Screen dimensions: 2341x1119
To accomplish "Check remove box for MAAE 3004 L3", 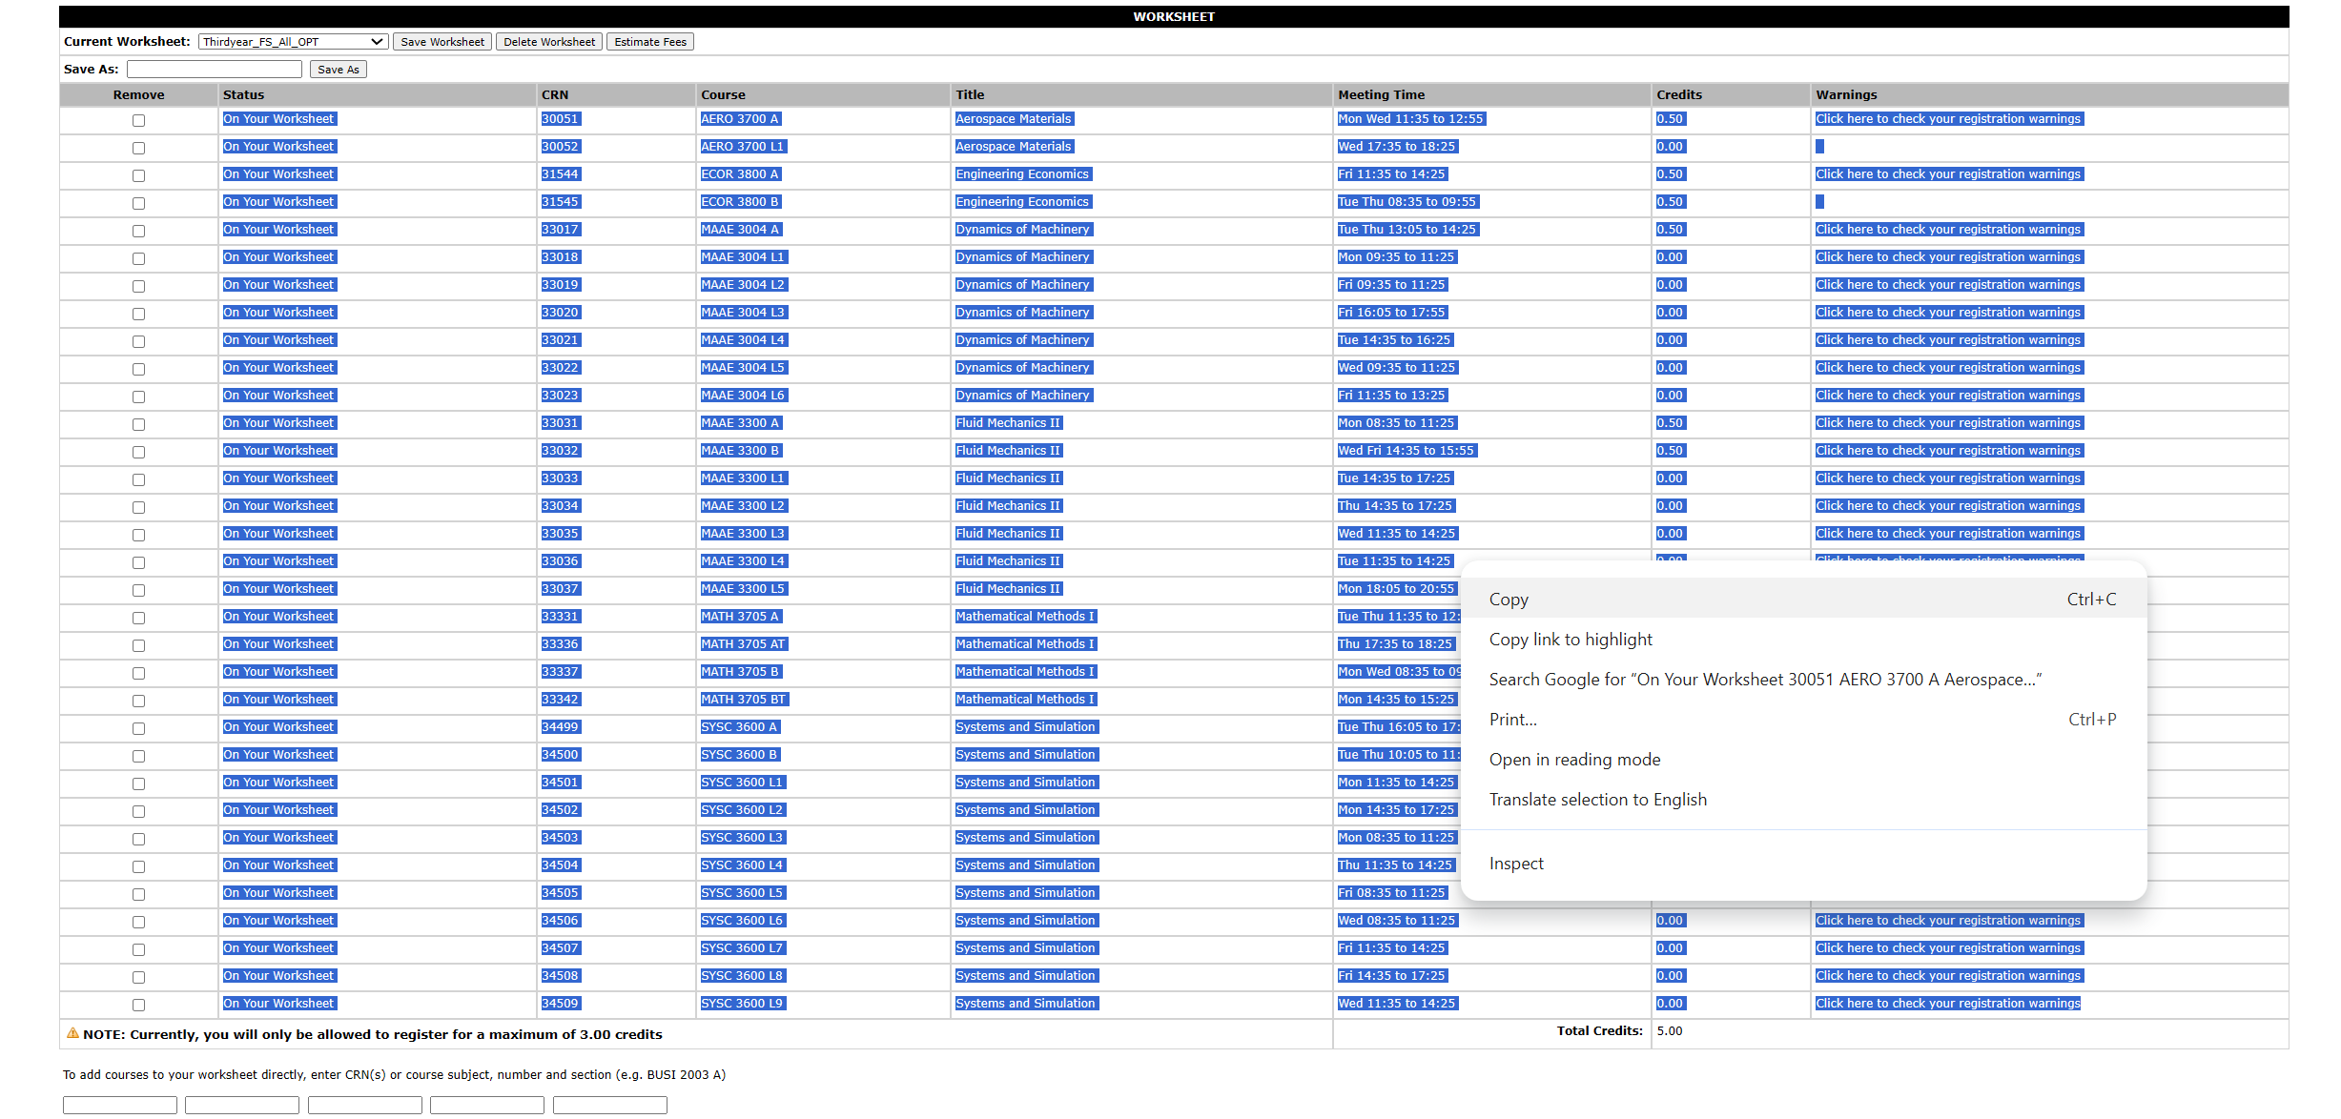I will pos(138,314).
